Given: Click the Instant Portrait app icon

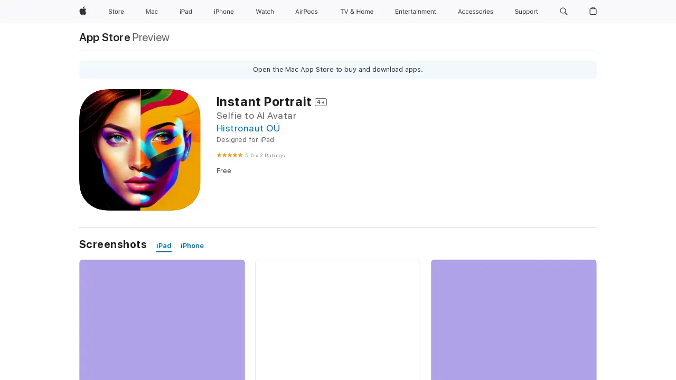Looking at the screenshot, I should point(140,150).
